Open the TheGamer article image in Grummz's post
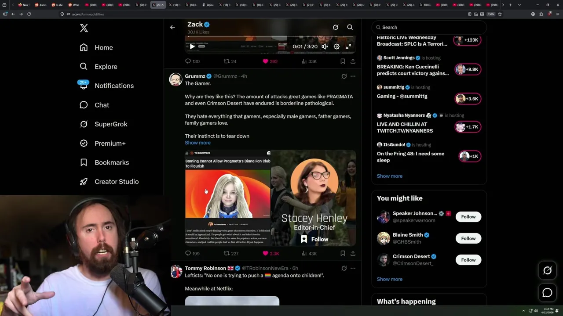This screenshot has width=563, height=316. 227,198
